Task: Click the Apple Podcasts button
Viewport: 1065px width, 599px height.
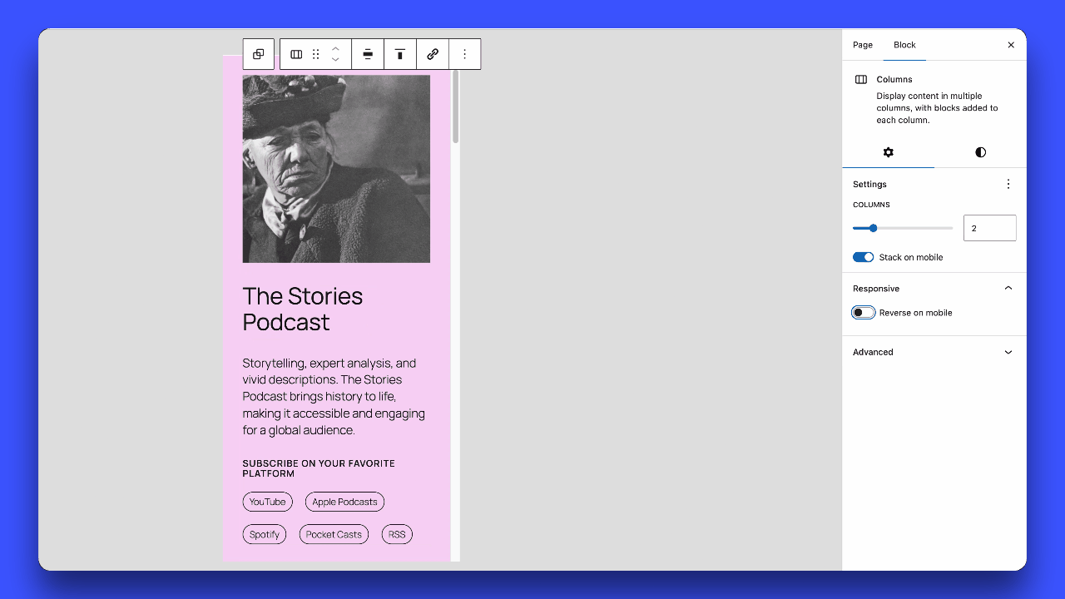Action: (344, 502)
